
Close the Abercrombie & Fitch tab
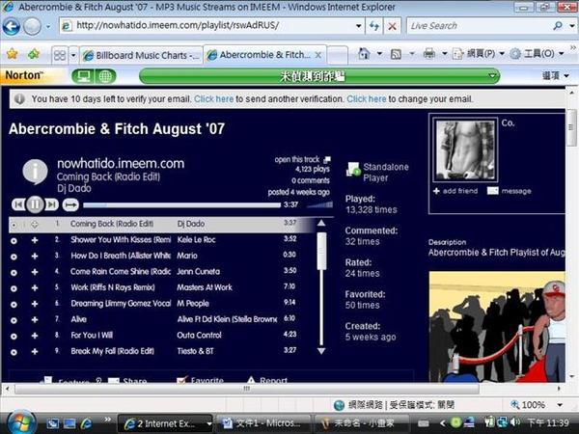point(317,55)
